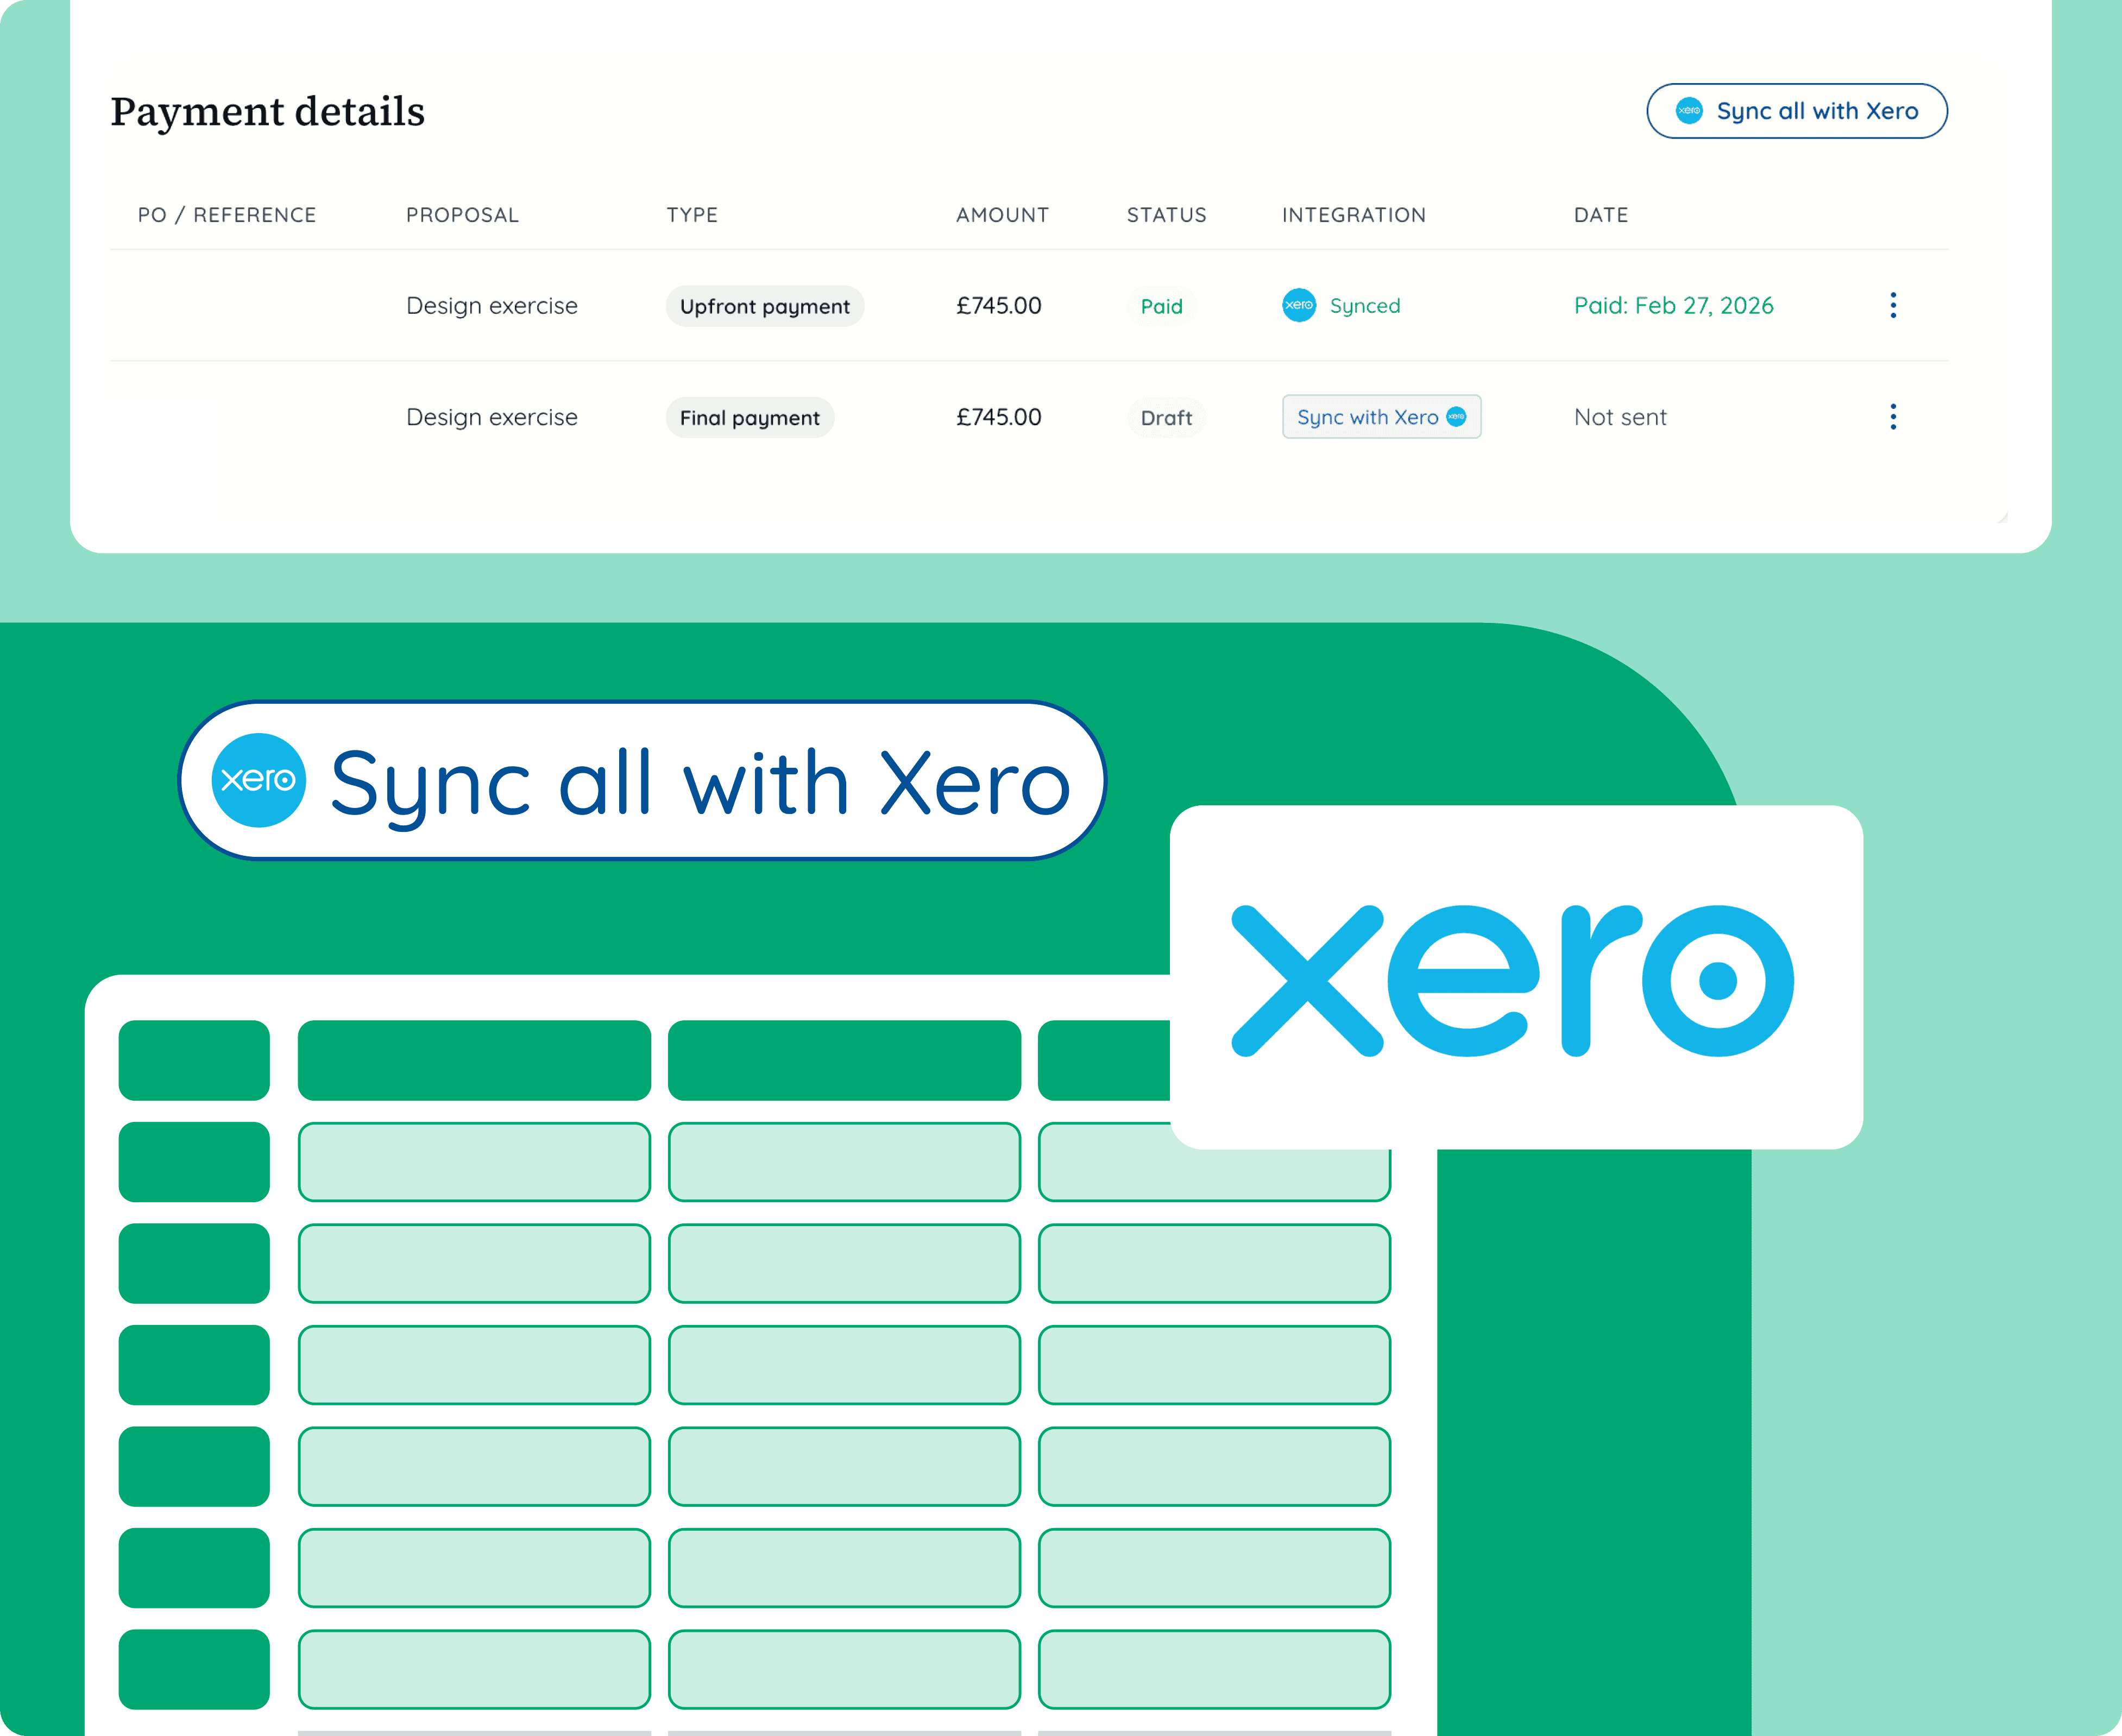Click the Sync all with Xero button
Viewport: 2122px width, 1736px height.
click(x=1796, y=111)
